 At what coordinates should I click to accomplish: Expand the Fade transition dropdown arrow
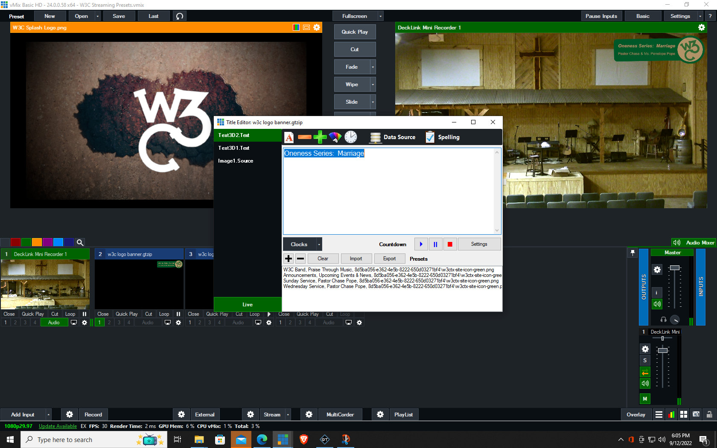373,67
